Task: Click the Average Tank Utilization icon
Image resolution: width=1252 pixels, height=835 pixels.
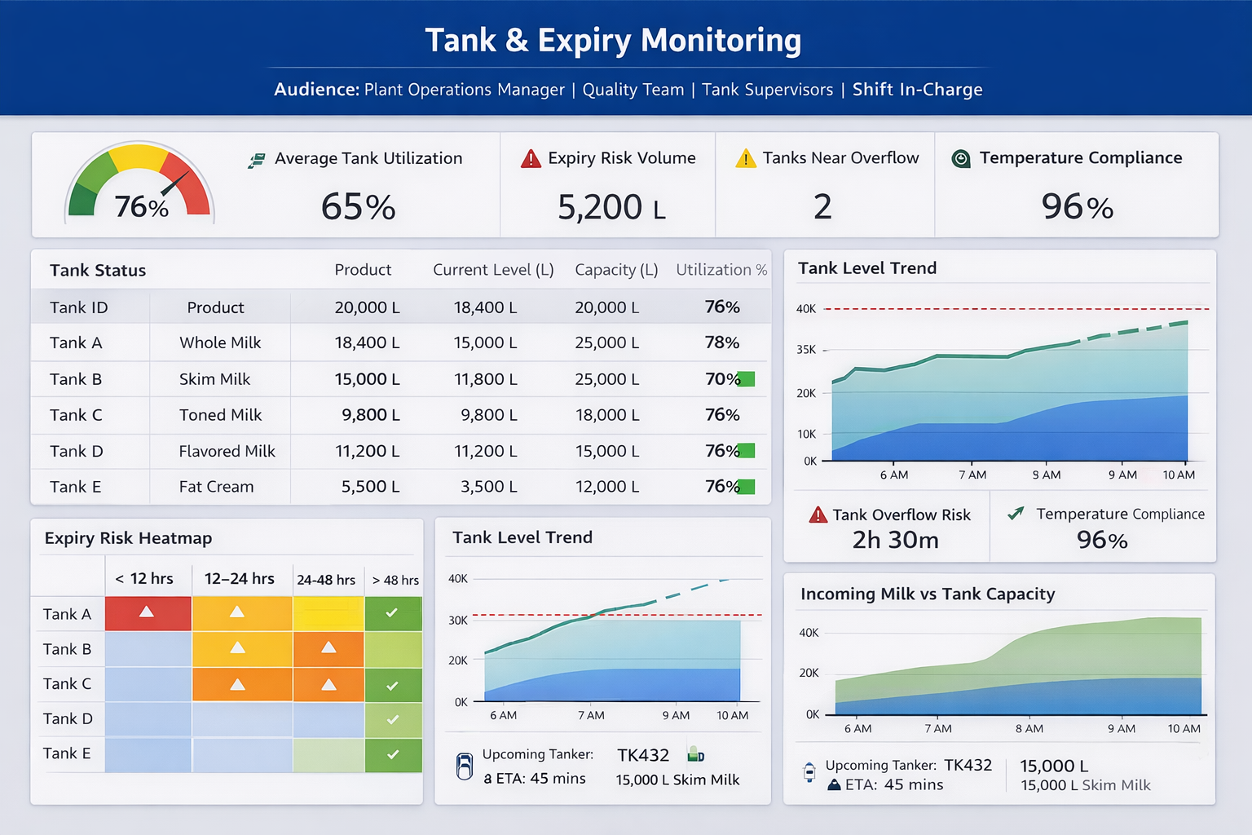Action: (x=257, y=161)
